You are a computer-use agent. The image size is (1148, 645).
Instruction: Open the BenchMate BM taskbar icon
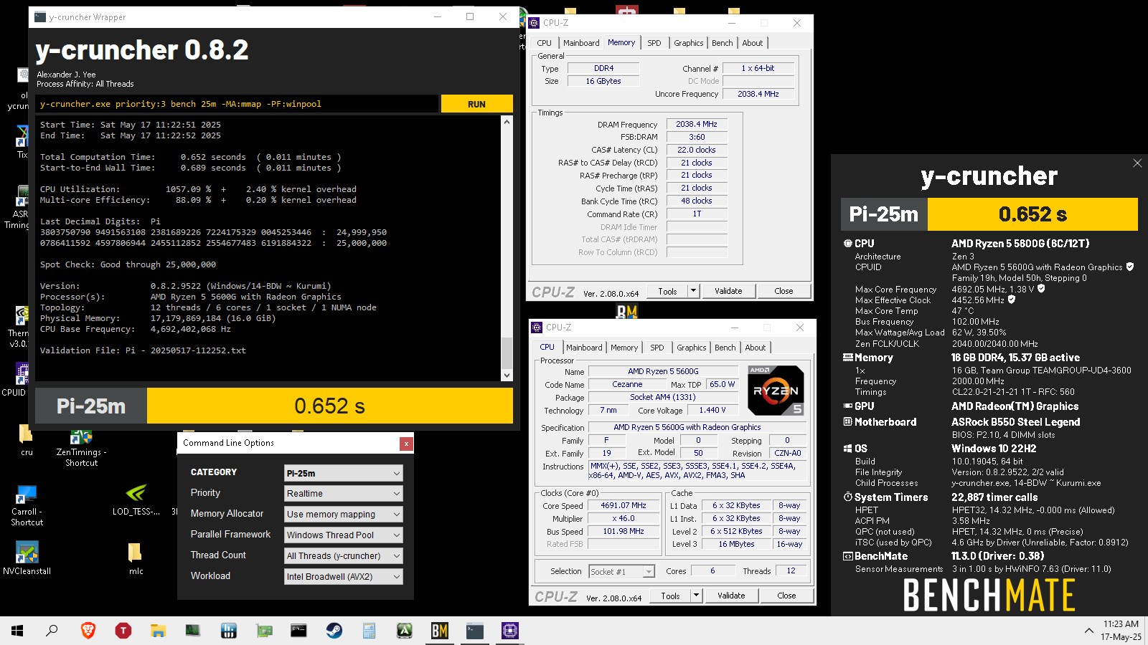tap(440, 631)
